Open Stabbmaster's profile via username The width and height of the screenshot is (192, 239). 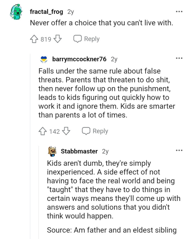coord(79,151)
